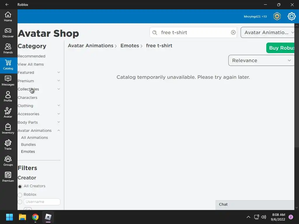This screenshot has height=224, width=299.
Task: Expand the Premium category chevron
Action: 59,81
